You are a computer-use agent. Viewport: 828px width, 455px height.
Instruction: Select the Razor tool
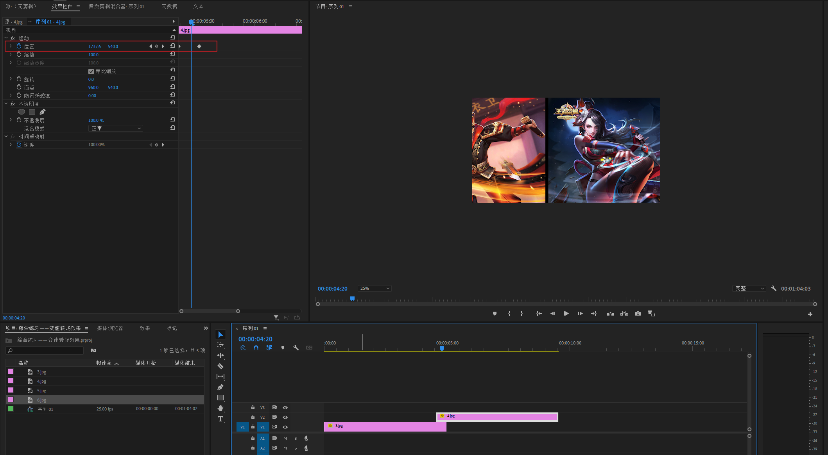point(220,366)
